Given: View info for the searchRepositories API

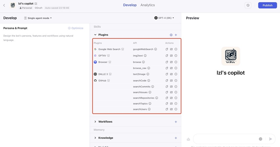Looking at the screenshot, I should pos(157,98).
